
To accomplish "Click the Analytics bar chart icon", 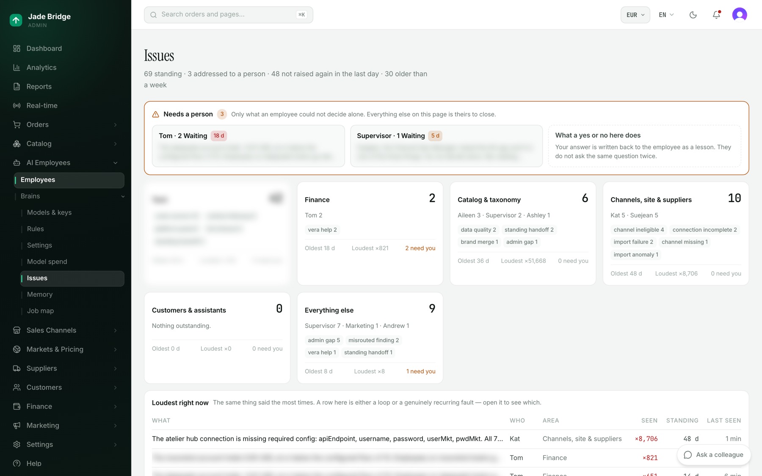I will tap(17, 68).
